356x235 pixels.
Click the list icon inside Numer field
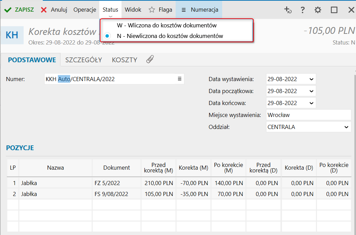[180, 79]
